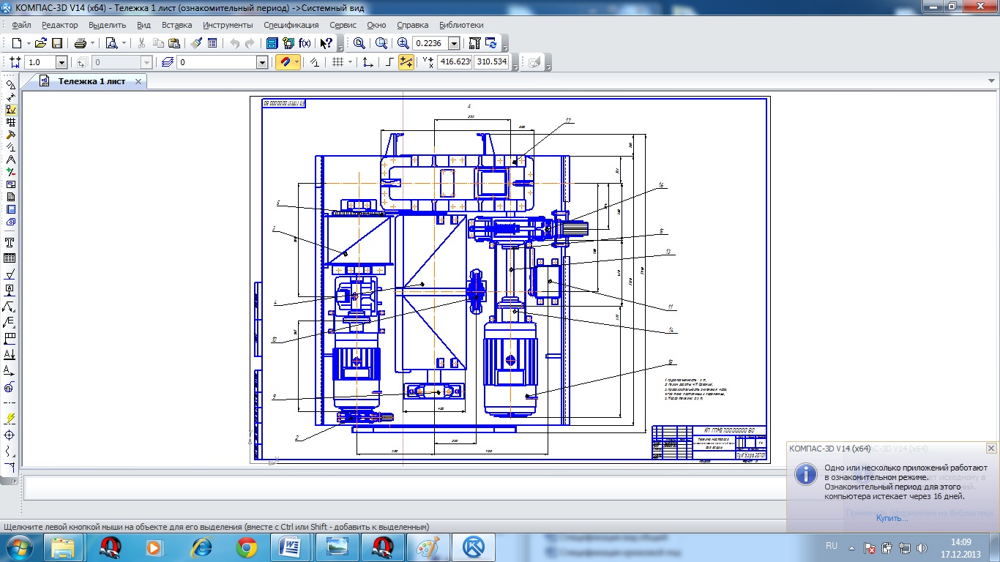Image resolution: width=1000 pixels, height=562 pixels.
Task: Select the Тележка 1 лист document tab
Action: point(92,81)
